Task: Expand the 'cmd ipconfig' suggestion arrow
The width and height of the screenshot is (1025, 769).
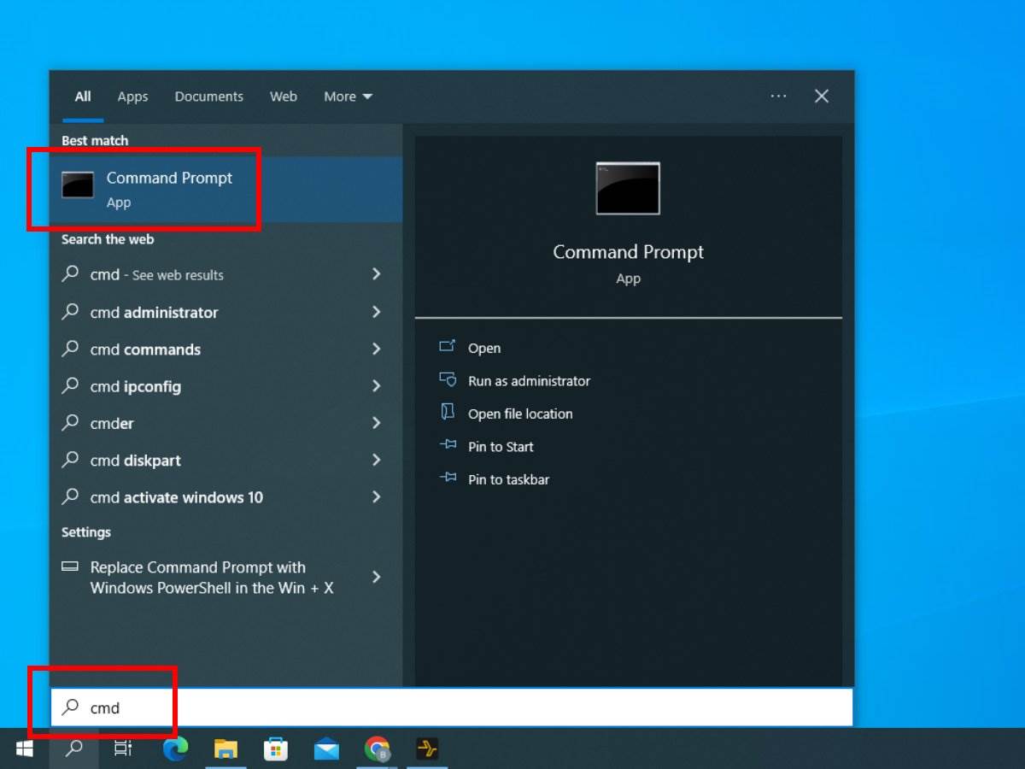Action: (x=376, y=386)
